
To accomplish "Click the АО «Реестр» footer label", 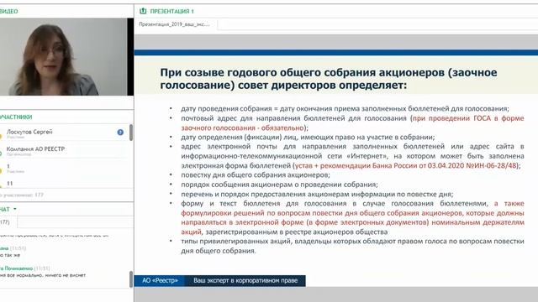I will (x=160, y=280).
